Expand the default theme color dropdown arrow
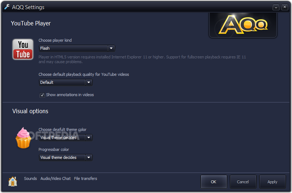The image size is (292, 193). pos(89,137)
